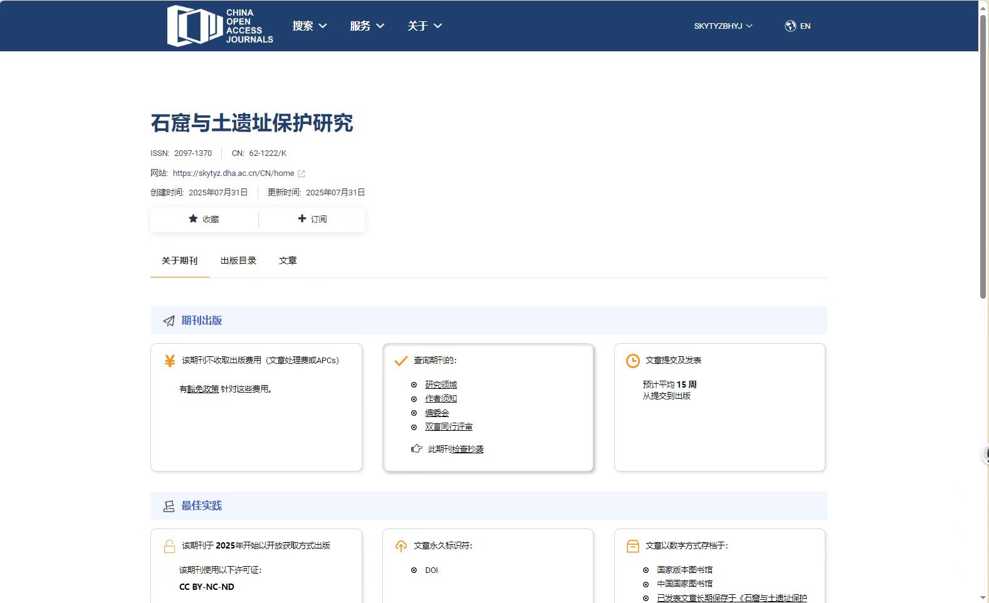Expand the 搜索 dropdown menu
989x603 pixels.
click(x=310, y=26)
